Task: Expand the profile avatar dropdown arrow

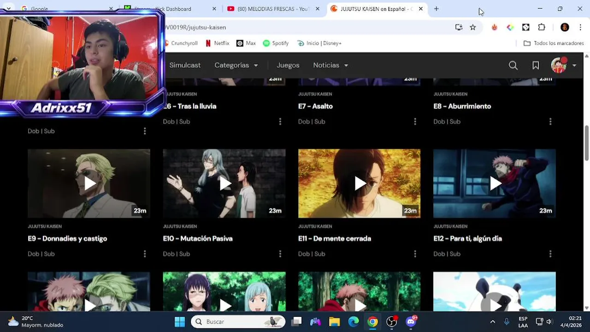Action: pyautogui.click(x=574, y=65)
